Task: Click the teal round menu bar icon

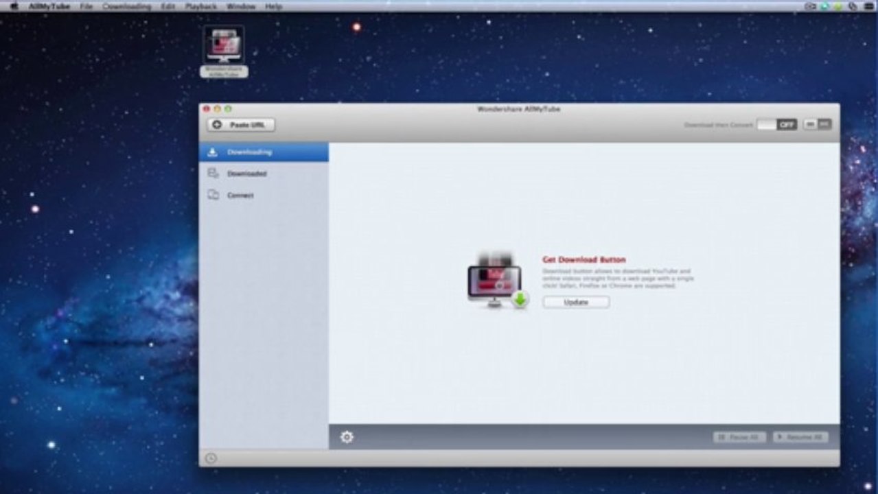Action: coord(824,6)
